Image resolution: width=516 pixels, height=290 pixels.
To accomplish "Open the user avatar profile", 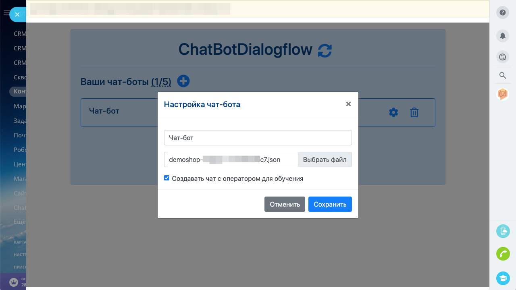I will [503, 94].
